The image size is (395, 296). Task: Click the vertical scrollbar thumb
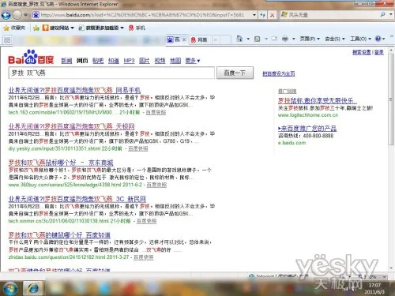tap(391, 99)
